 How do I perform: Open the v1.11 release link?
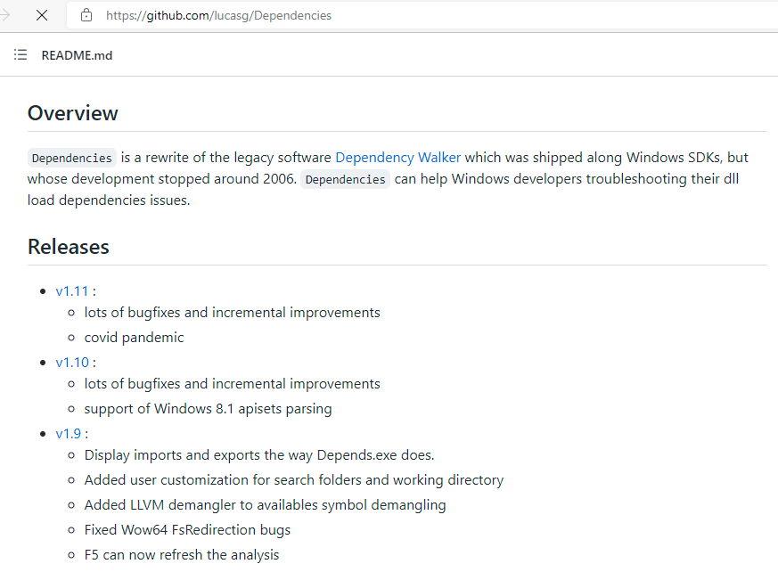(71, 290)
